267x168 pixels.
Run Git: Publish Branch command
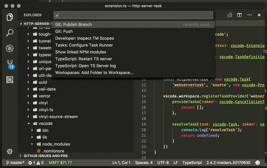(133, 24)
